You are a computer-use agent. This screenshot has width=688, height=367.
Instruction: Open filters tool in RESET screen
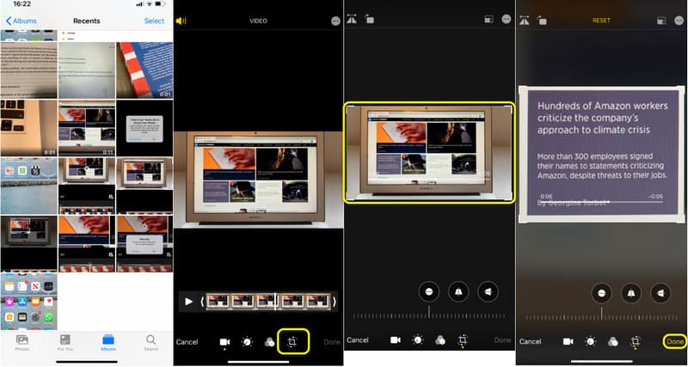coord(613,341)
